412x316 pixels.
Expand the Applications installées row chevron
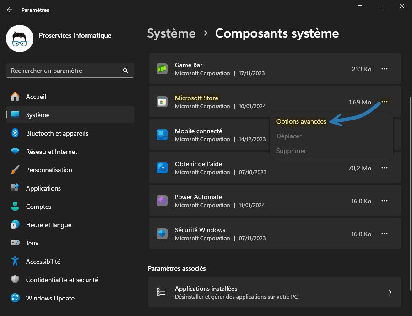[x=390, y=292]
